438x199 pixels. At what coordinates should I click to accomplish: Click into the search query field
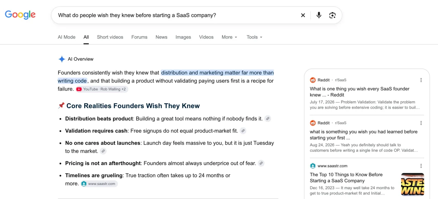(176, 15)
